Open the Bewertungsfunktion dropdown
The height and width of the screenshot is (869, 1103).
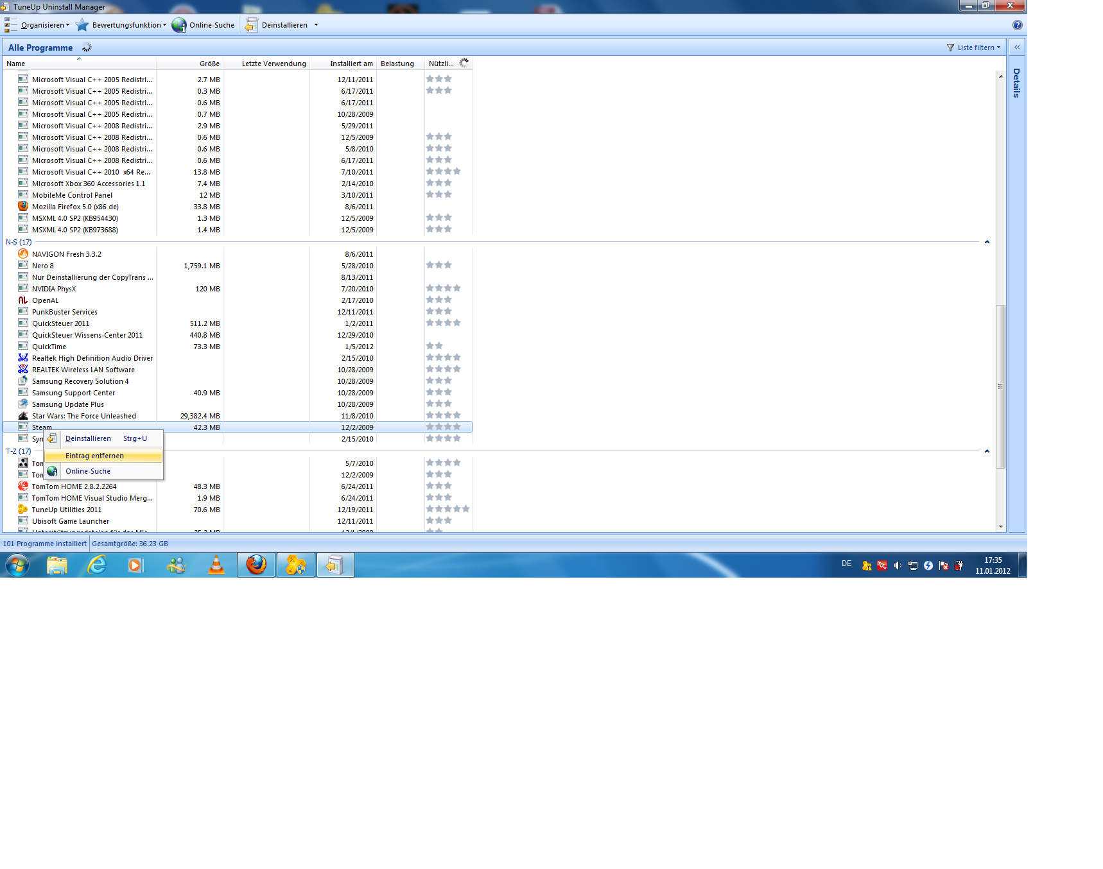point(129,25)
